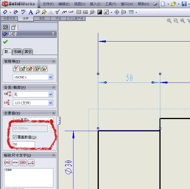Open dimension help question mark
This screenshot has width=190, height=189.
(53, 34)
